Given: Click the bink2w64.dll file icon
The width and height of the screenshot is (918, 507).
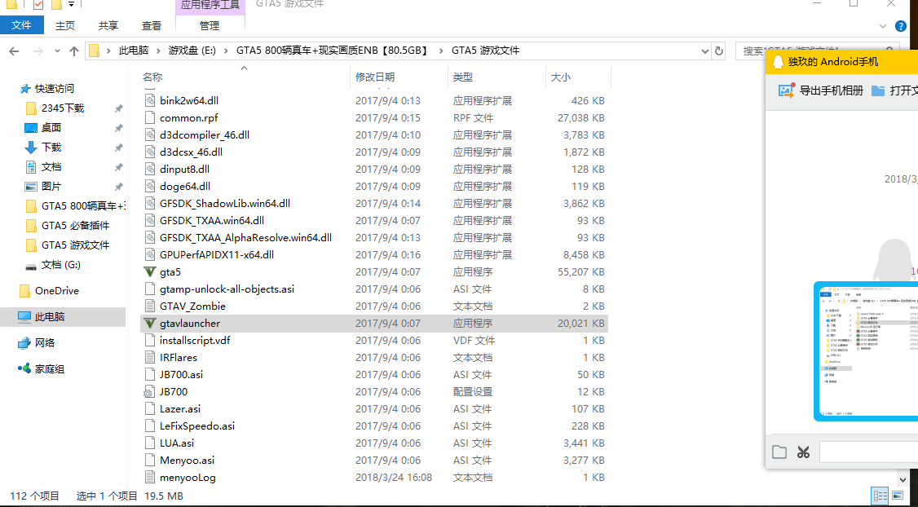Looking at the screenshot, I should 151,101.
